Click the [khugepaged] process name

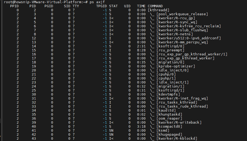tap(169, 134)
